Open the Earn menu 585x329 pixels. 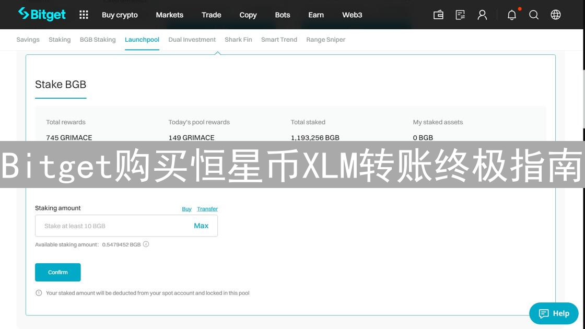click(316, 15)
